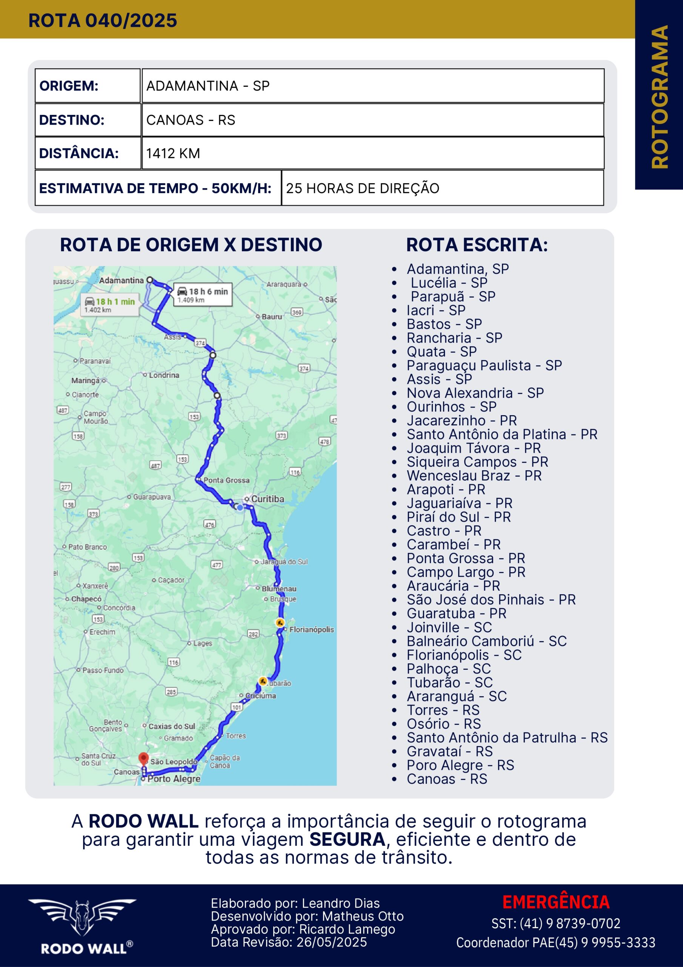This screenshot has height=967, width=683.
Task: Click the 'ROTA ESCRITA:' heading
Action: 477,245
